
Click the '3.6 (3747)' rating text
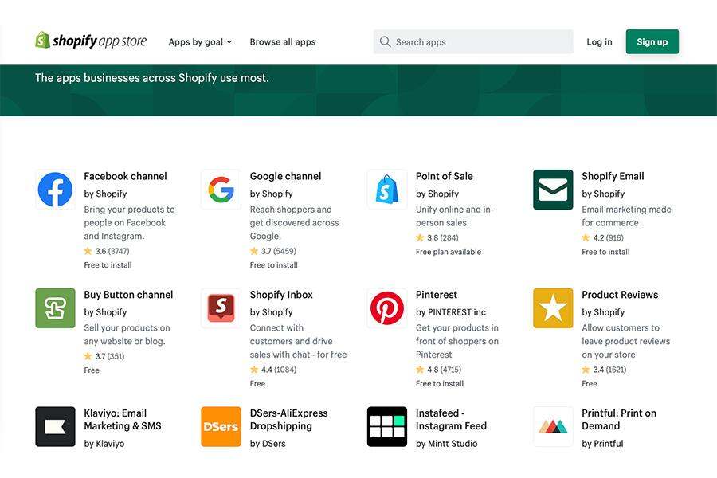[112, 251]
